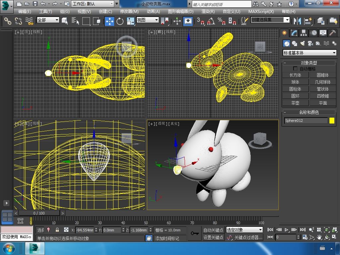340x255 pixels.
Task: Click the 茶壶 teapot button
Action: (295, 103)
